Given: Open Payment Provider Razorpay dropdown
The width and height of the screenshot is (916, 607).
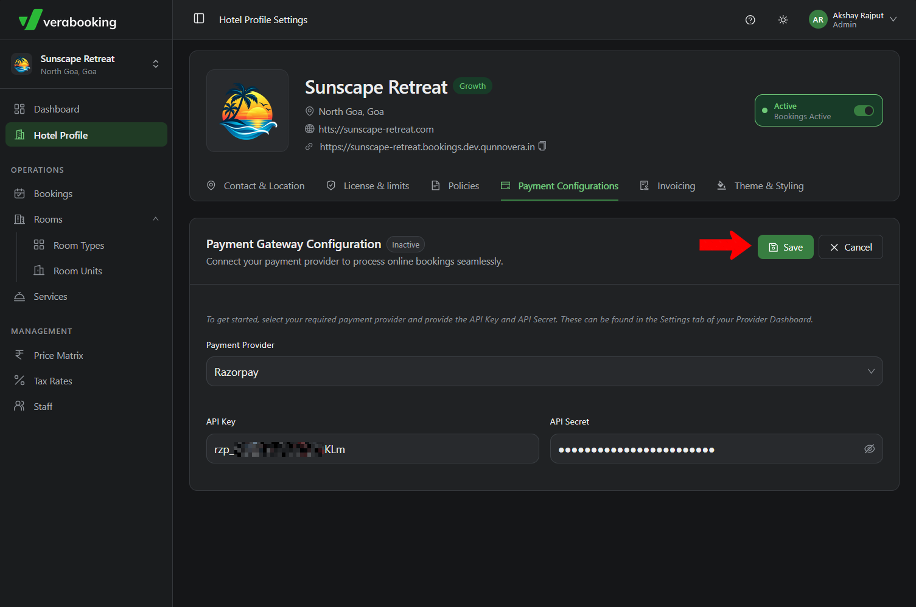Looking at the screenshot, I should click(x=544, y=372).
